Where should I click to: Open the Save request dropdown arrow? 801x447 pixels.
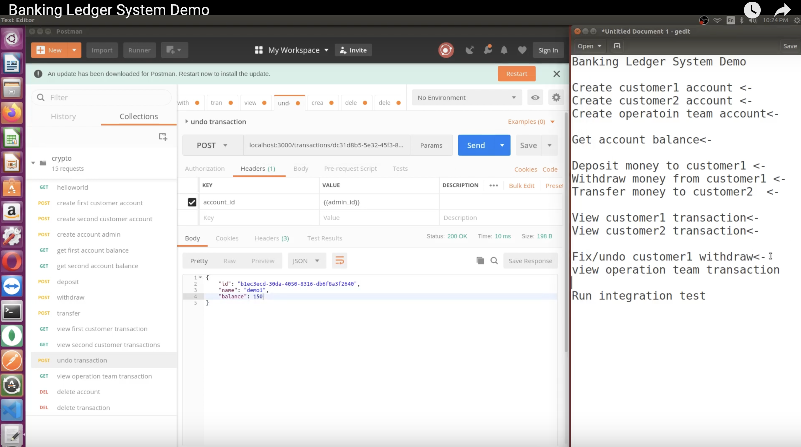550,145
